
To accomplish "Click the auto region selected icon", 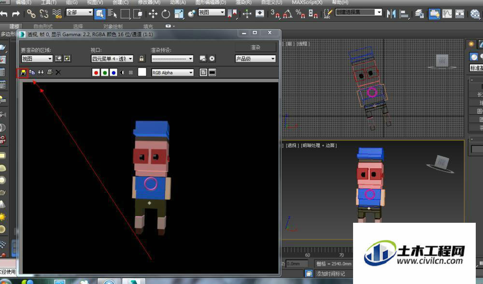I will tap(68, 58).
